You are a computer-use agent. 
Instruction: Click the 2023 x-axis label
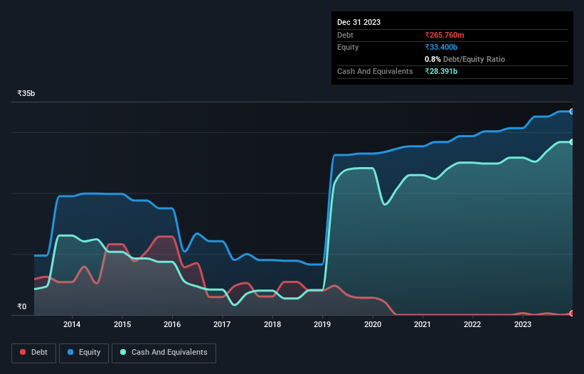(x=523, y=324)
